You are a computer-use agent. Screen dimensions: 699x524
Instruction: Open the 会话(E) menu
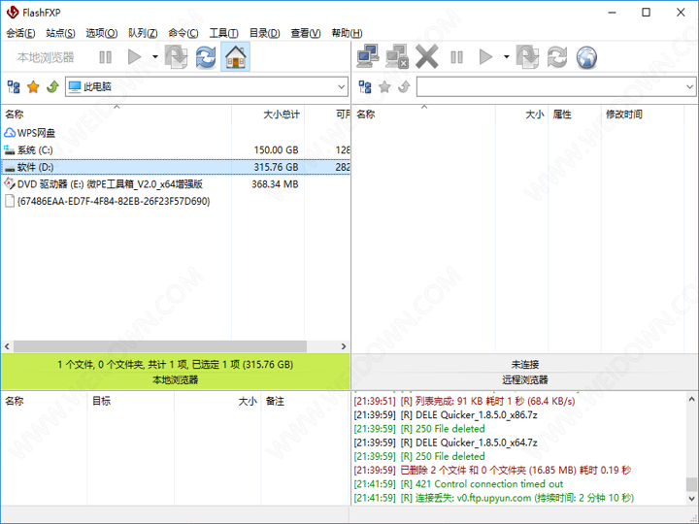(x=20, y=33)
